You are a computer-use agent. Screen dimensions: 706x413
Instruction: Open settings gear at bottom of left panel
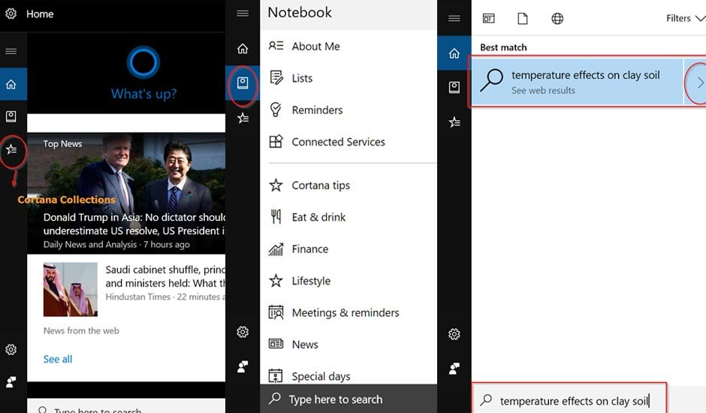click(11, 349)
